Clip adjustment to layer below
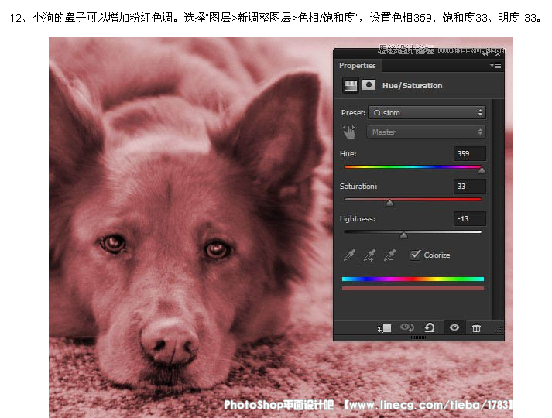This screenshot has width=552, height=418. [x=384, y=328]
